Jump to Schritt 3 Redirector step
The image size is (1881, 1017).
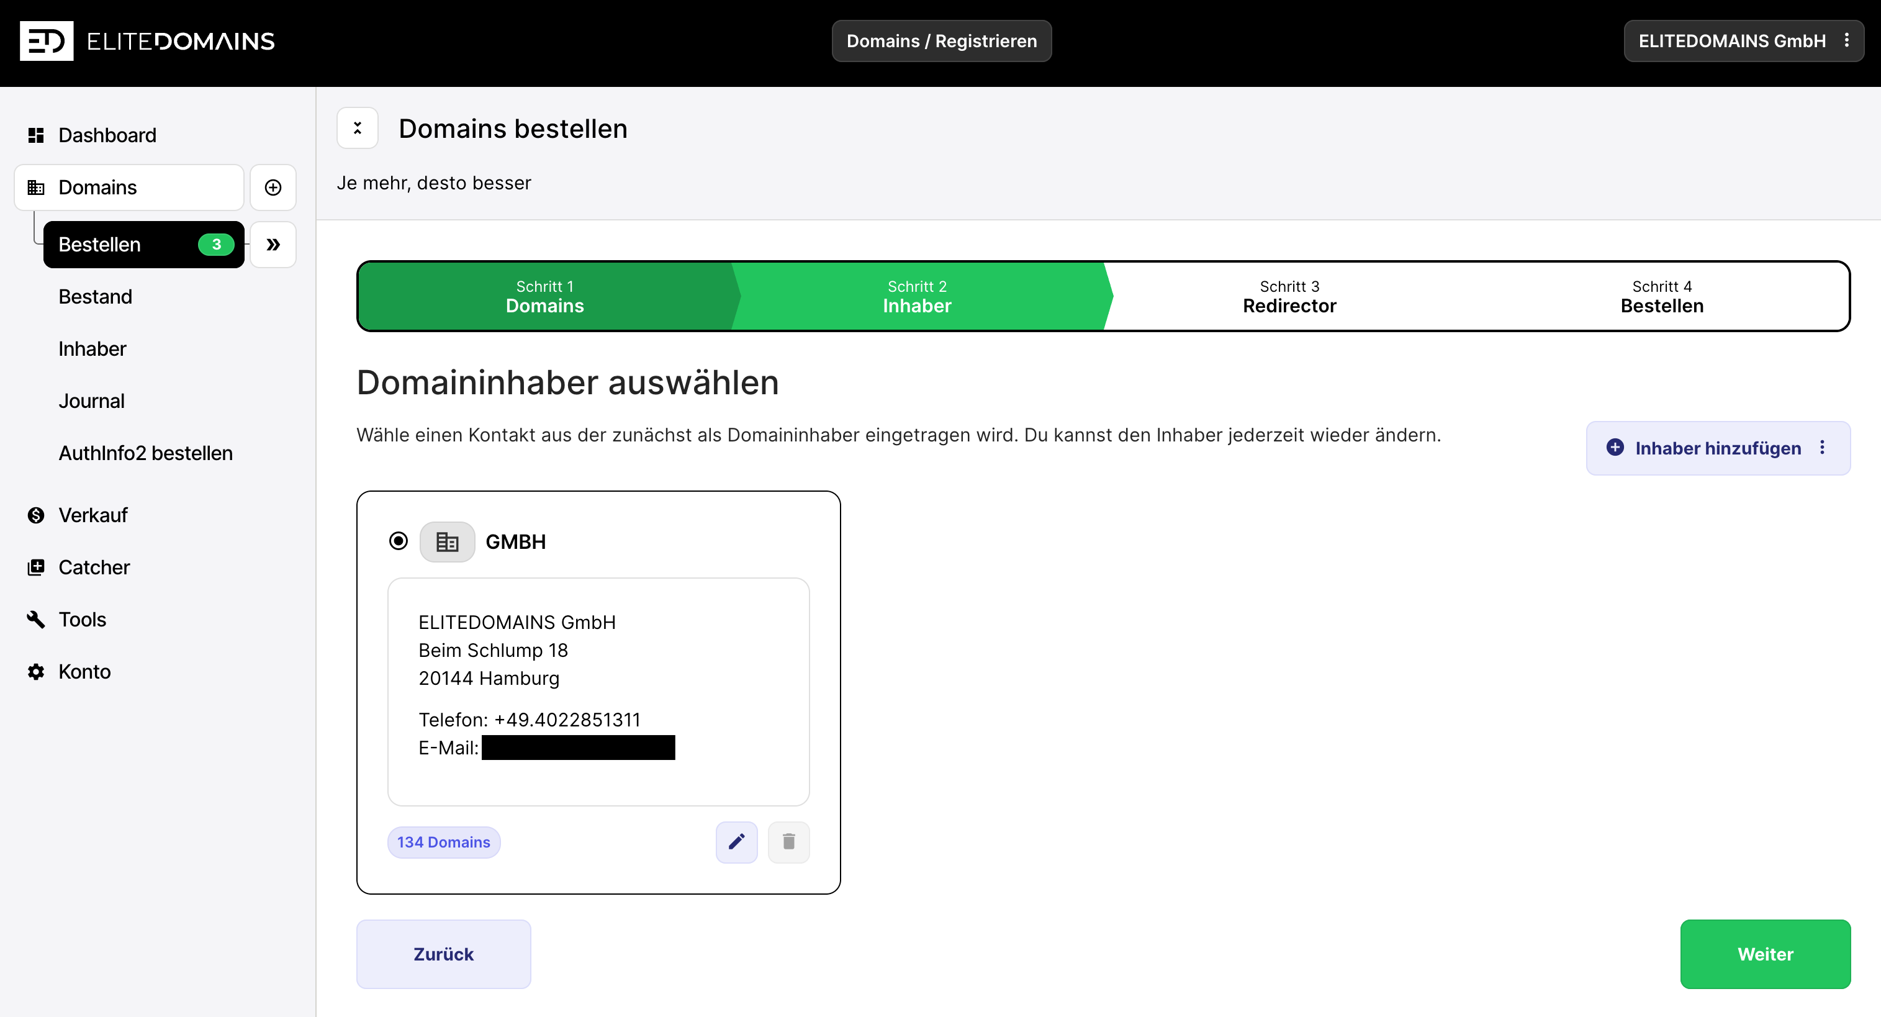[x=1289, y=296]
